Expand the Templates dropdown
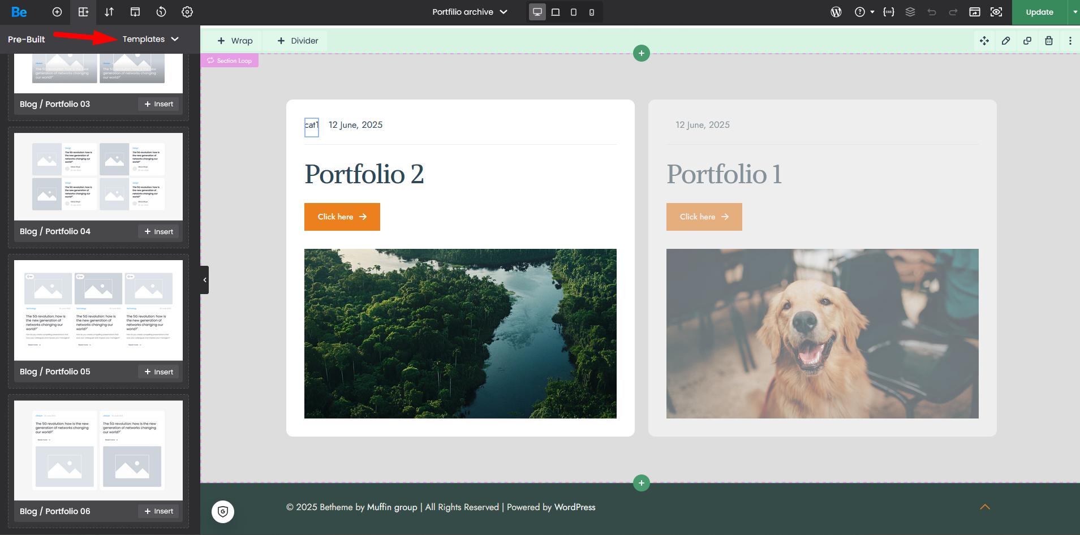Image resolution: width=1080 pixels, height=535 pixels. (x=150, y=39)
